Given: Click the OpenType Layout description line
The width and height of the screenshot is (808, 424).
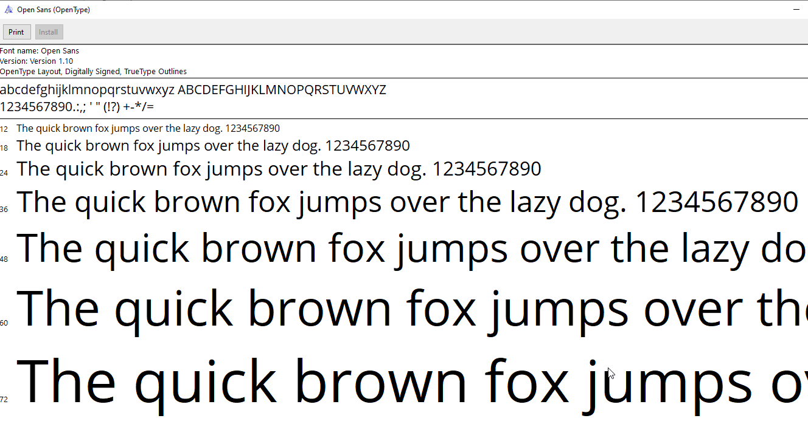Looking at the screenshot, I should click(93, 71).
